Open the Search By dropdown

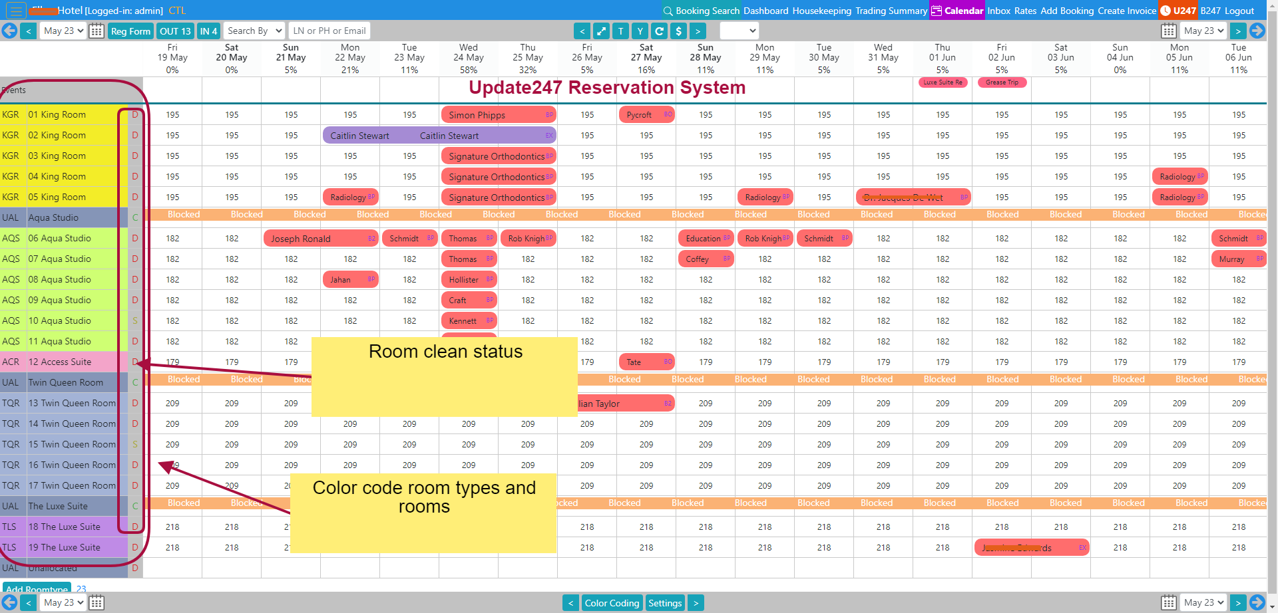(254, 31)
